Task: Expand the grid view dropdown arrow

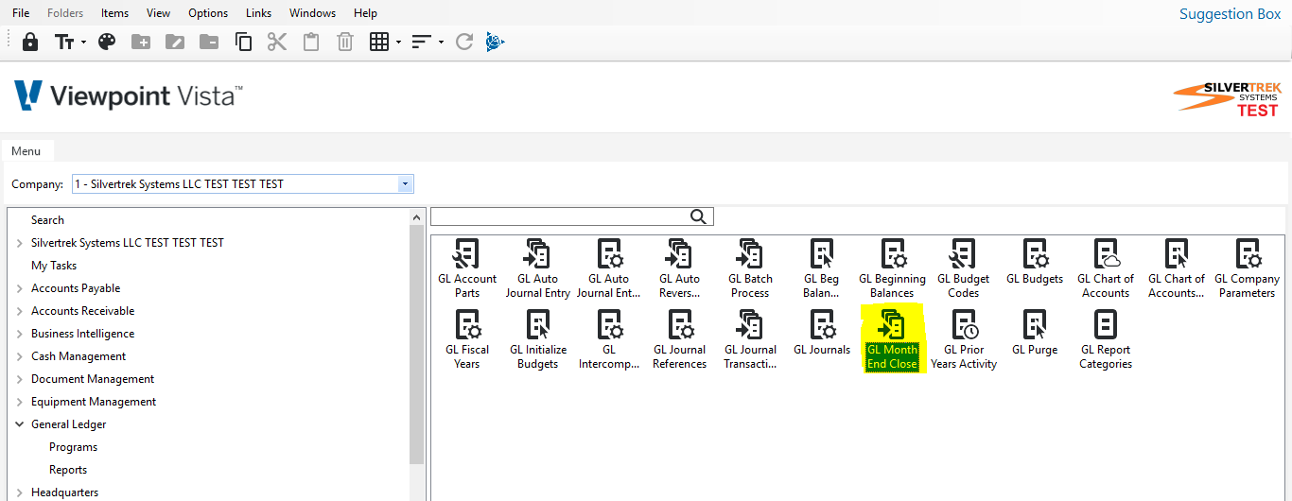Action: pyautogui.click(x=398, y=43)
